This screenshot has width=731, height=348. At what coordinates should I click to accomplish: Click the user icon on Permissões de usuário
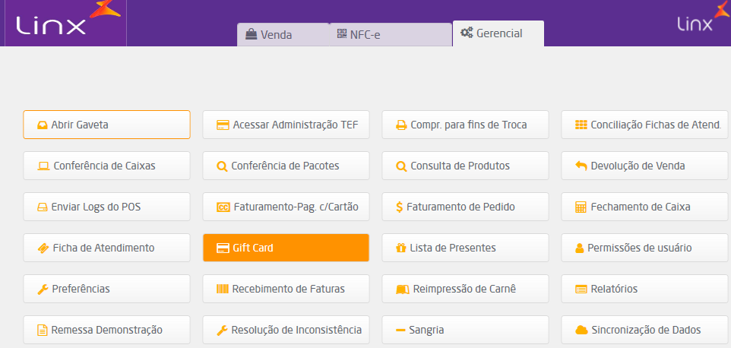tap(580, 248)
